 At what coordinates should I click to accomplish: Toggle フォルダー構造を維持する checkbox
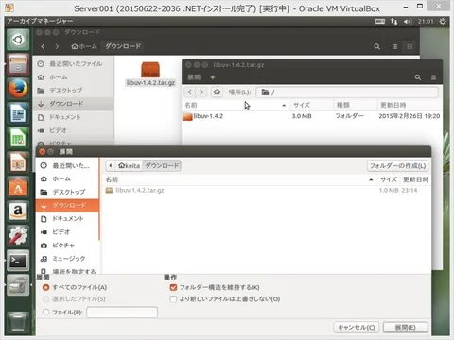click(173, 287)
